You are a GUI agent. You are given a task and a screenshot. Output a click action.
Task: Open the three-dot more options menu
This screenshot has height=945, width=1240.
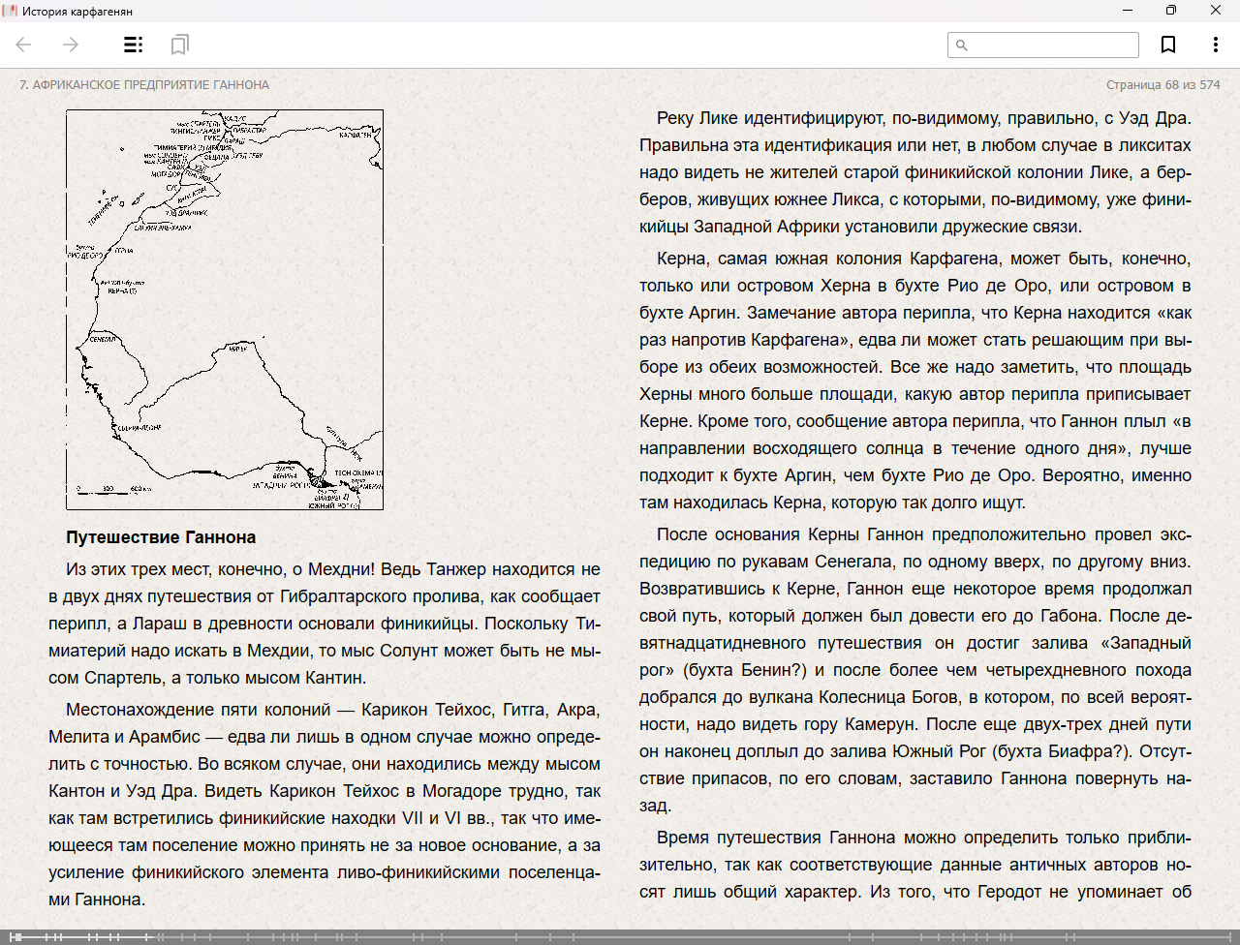(1215, 45)
